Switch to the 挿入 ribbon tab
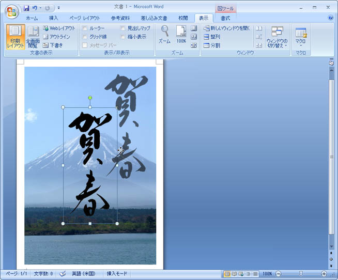The height and width of the screenshot is (280, 338). pos(53,18)
